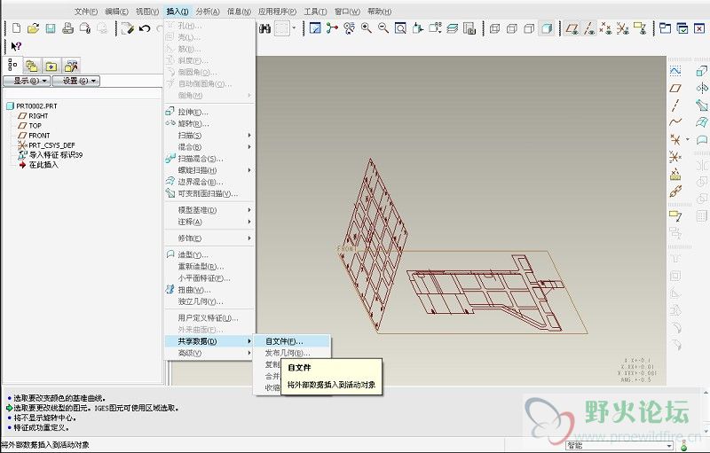Toggle coordinate systems visibility
The width and height of the screenshot is (710, 453).
(623, 29)
